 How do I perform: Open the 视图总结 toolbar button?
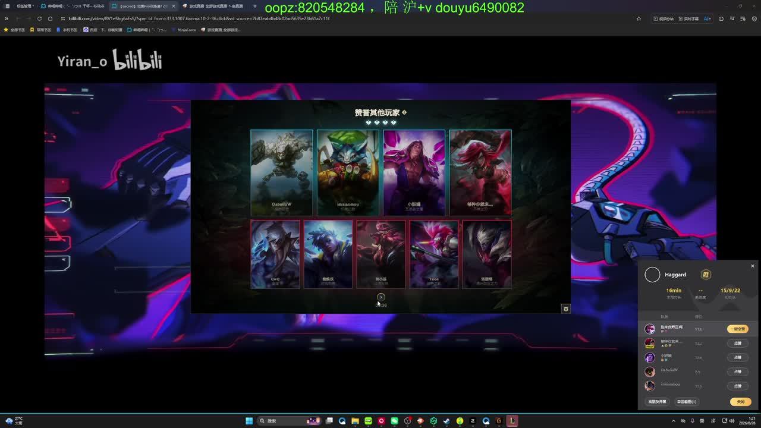[x=663, y=18]
